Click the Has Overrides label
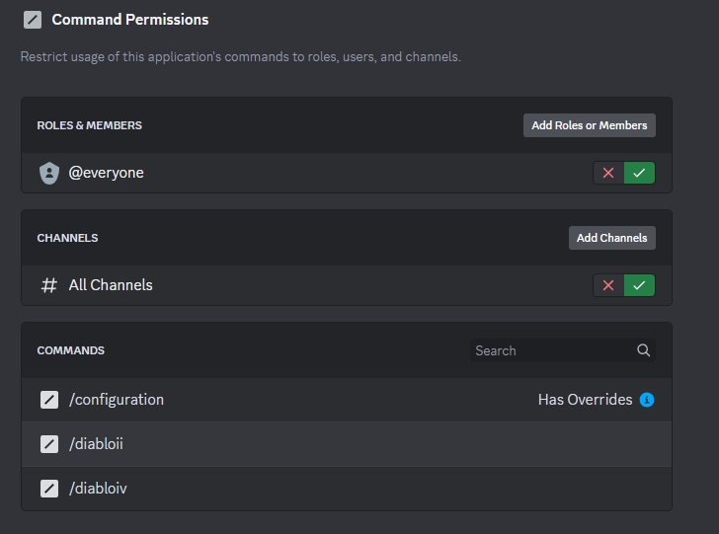719x534 pixels. coord(585,400)
